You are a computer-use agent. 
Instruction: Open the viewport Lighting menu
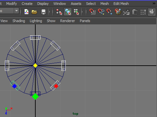click(36, 21)
